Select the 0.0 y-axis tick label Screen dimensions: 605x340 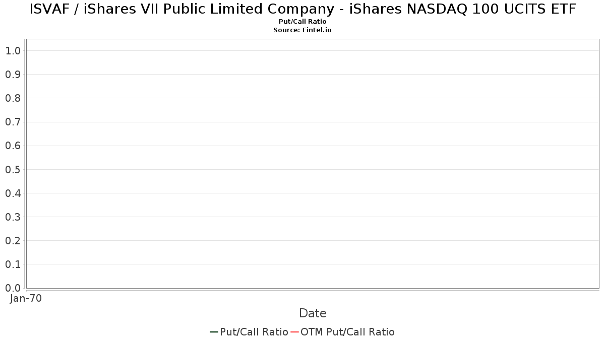(13, 288)
